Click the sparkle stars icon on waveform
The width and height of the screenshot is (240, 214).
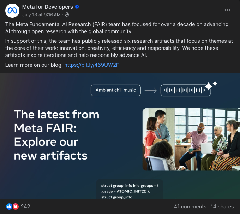(211, 86)
